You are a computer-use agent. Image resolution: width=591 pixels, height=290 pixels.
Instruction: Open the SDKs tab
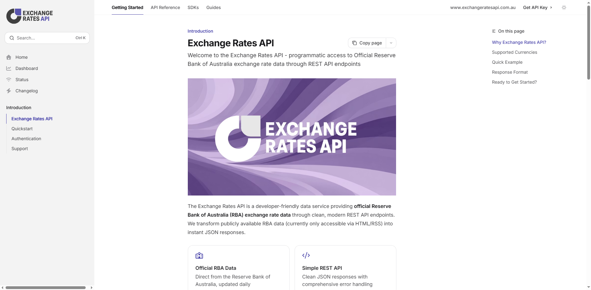(x=193, y=7)
